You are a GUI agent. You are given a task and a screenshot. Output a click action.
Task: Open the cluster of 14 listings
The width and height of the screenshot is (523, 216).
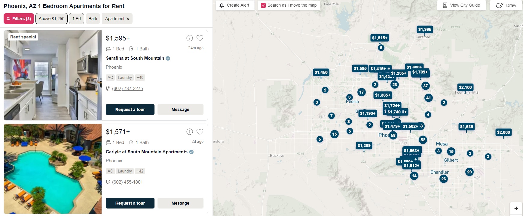pyautogui.click(x=414, y=176)
